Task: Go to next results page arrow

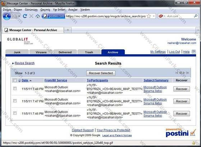Action: (x=184, y=73)
